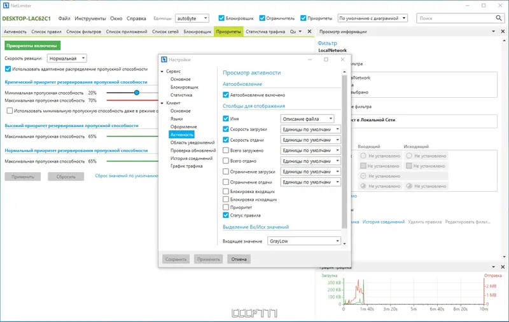The height and width of the screenshot is (322, 509).
Task: Enable Ограничение отдачи checkbox
Action: (x=226, y=182)
